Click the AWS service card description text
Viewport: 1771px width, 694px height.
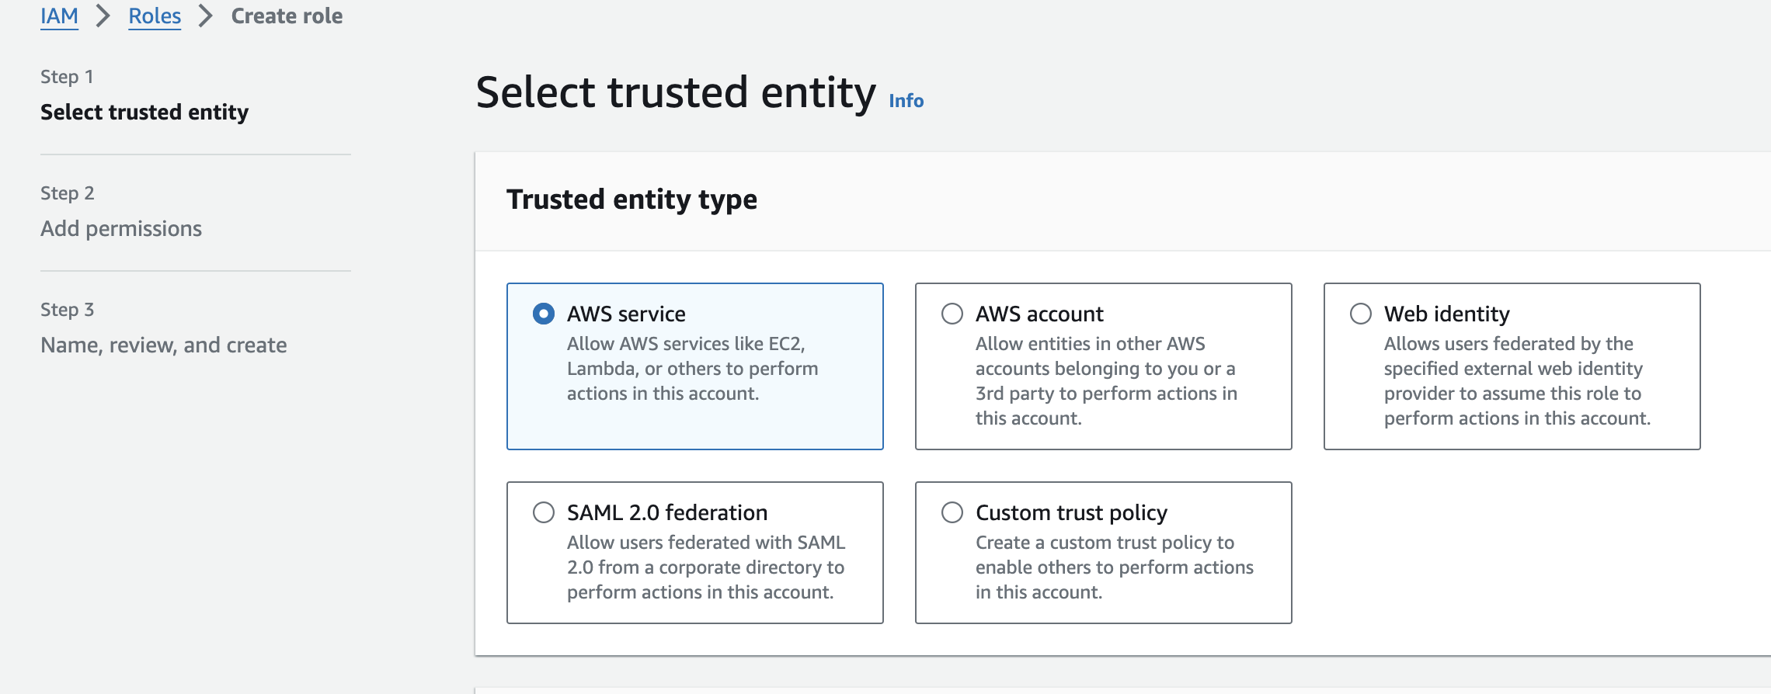point(692,369)
